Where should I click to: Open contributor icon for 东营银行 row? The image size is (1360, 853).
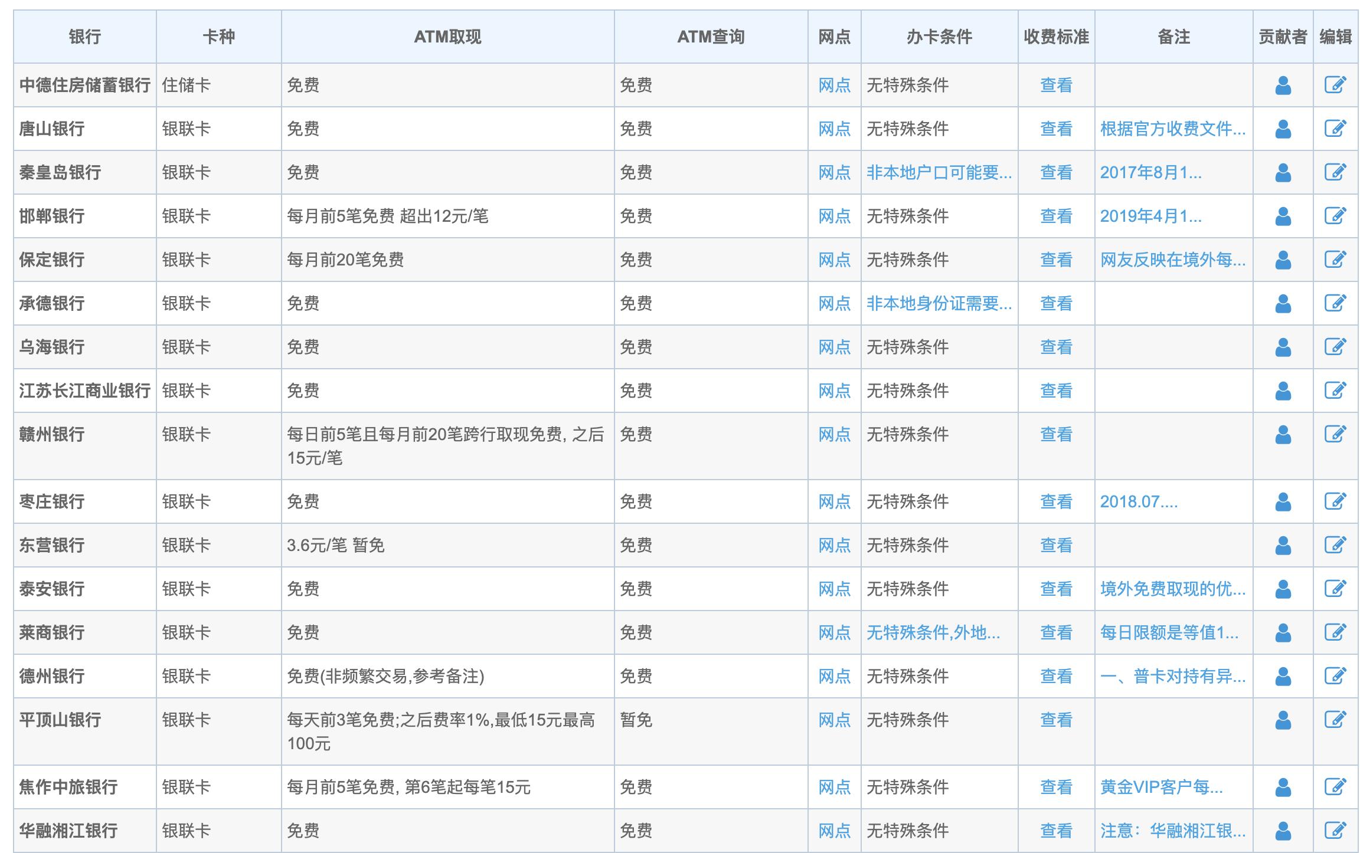pyautogui.click(x=1283, y=546)
